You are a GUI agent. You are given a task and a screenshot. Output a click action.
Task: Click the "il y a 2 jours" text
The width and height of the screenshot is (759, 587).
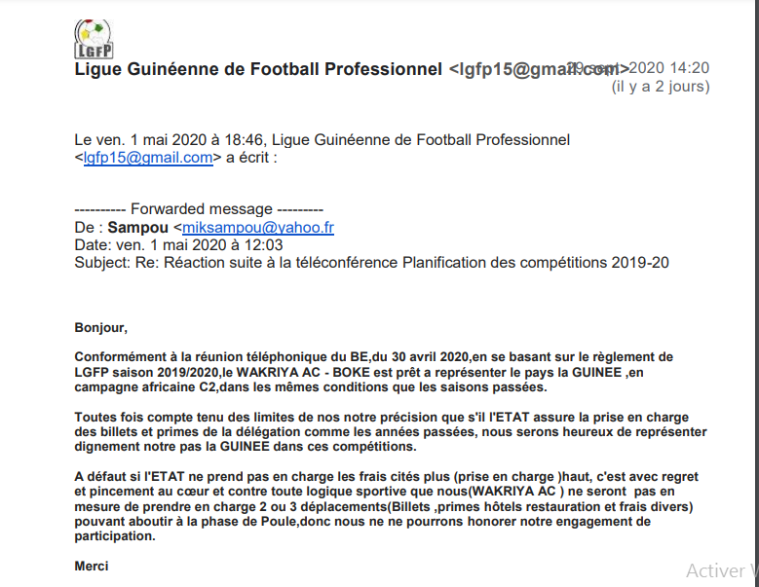point(660,87)
